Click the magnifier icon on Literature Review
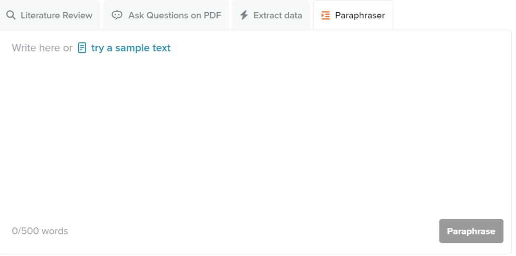The width and height of the screenshot is (516, 256). pos(11,15)
